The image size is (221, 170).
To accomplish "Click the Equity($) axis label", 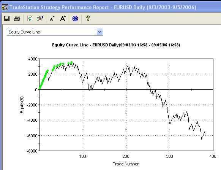I will click(x=22, y=105).
